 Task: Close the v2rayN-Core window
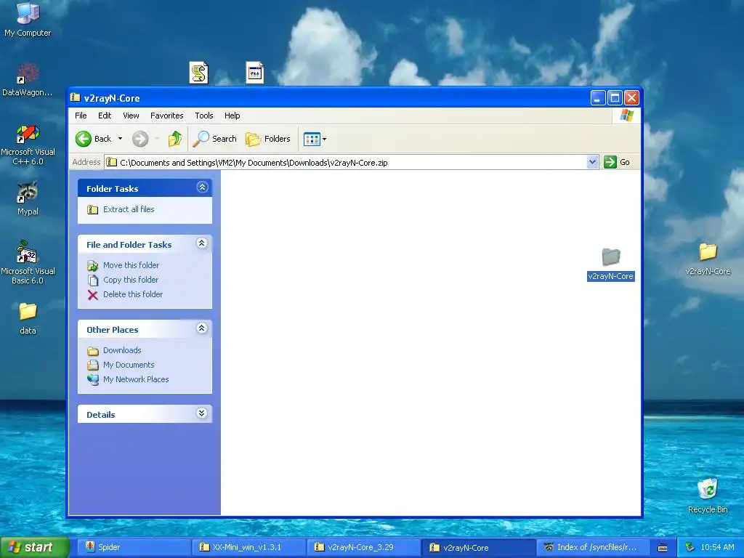pos(631,98)
